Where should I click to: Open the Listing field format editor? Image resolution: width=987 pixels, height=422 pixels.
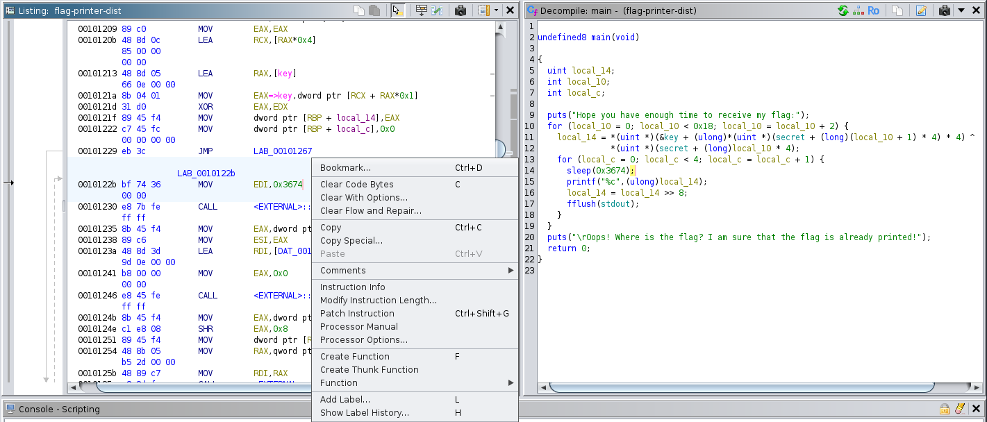tap(421, 10)
